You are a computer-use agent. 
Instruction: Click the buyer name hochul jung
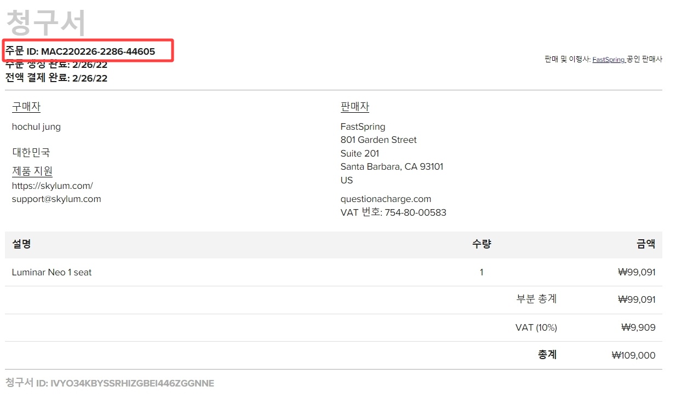click(36, 127)
